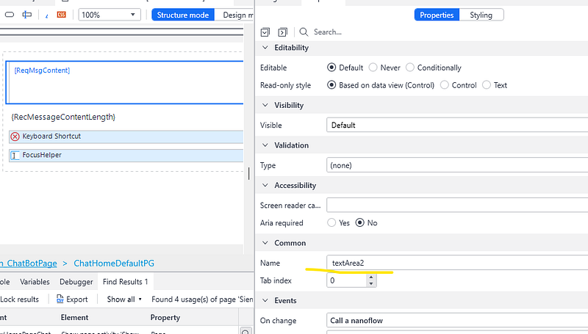Click the Name field containing textArea2
The image size is (588, 334).
pos(457,263)
